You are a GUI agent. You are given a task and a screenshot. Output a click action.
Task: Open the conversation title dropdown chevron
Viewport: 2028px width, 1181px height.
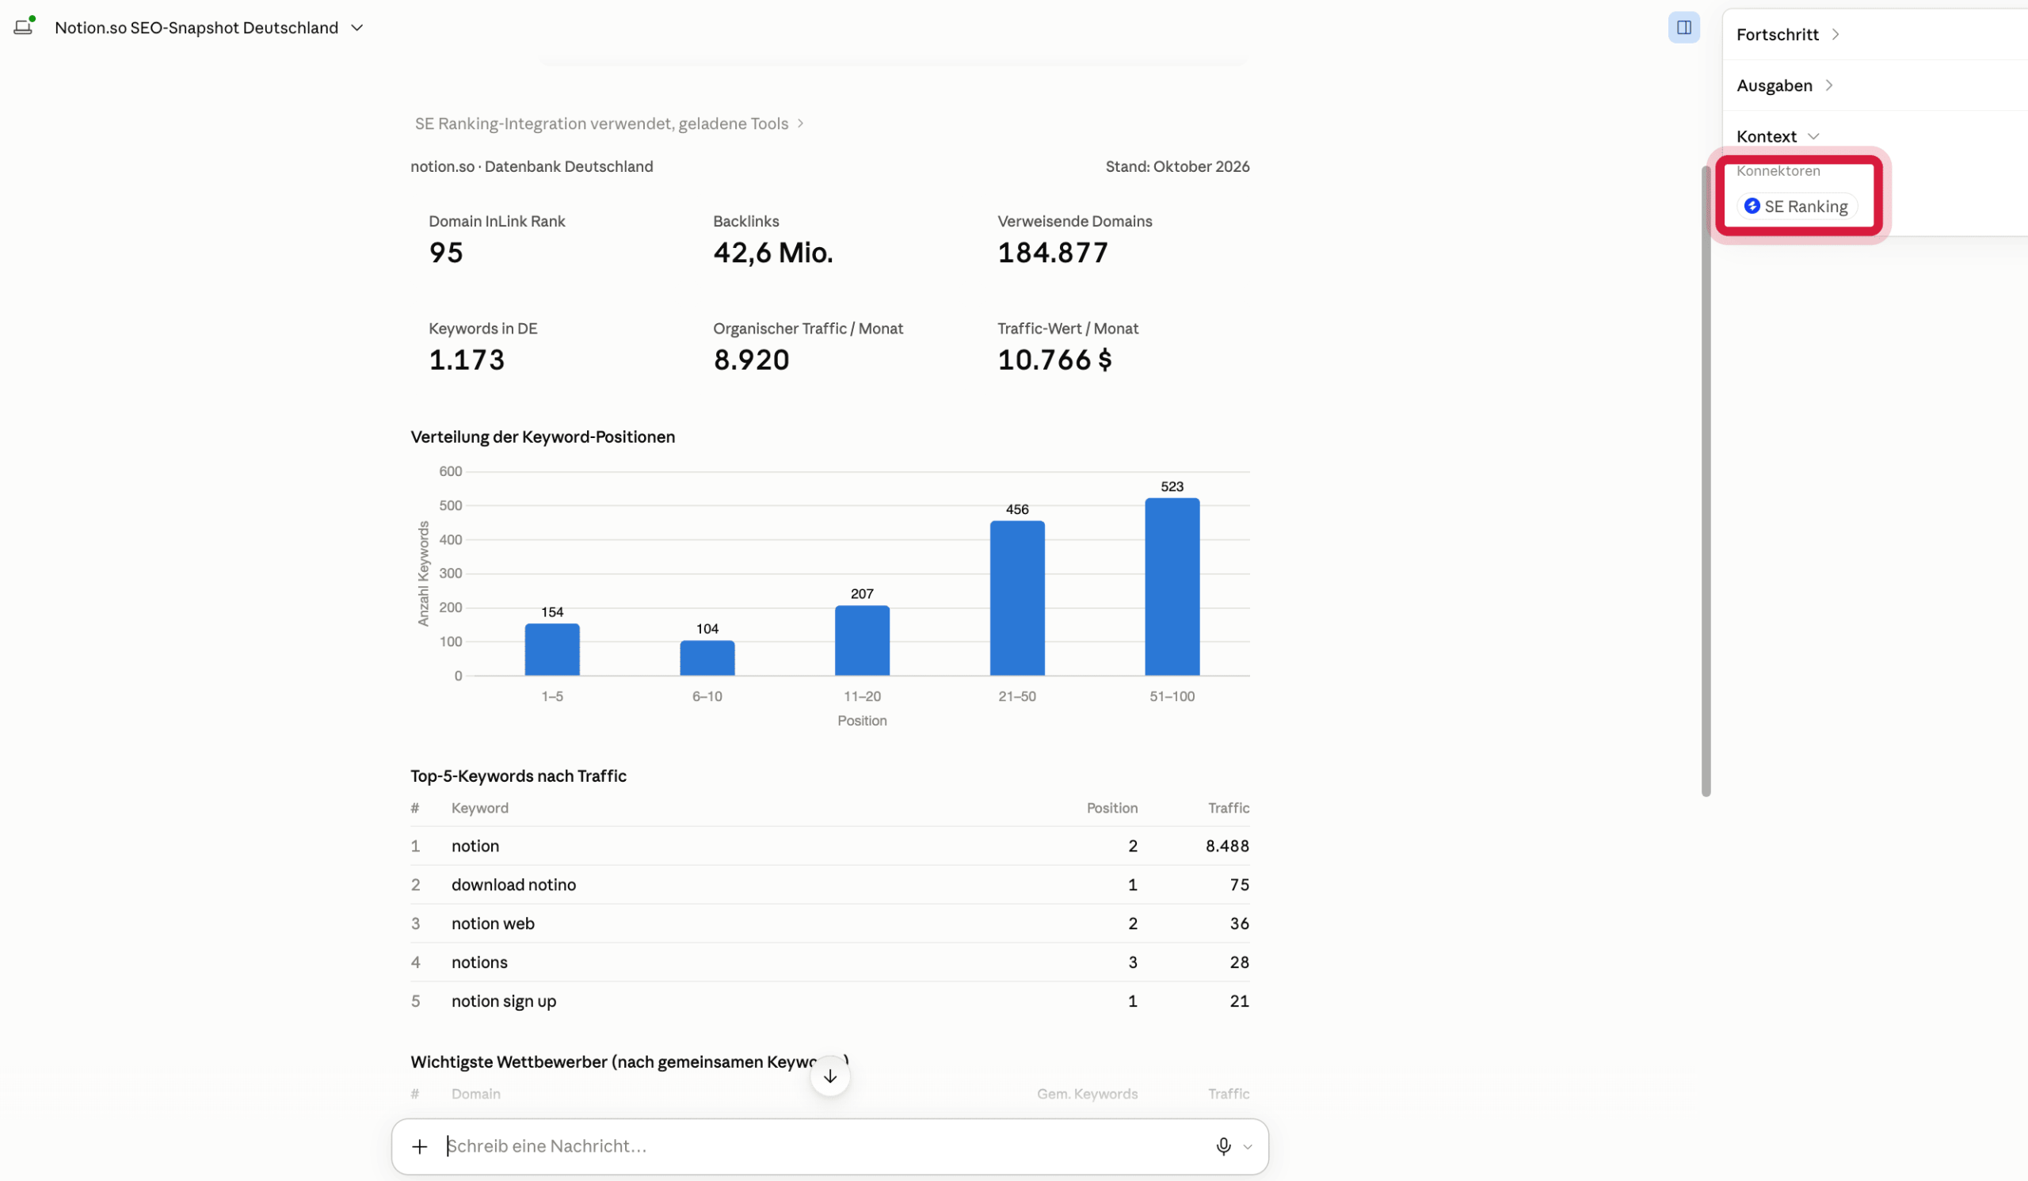pyautogui.click(x=357, y=28)
